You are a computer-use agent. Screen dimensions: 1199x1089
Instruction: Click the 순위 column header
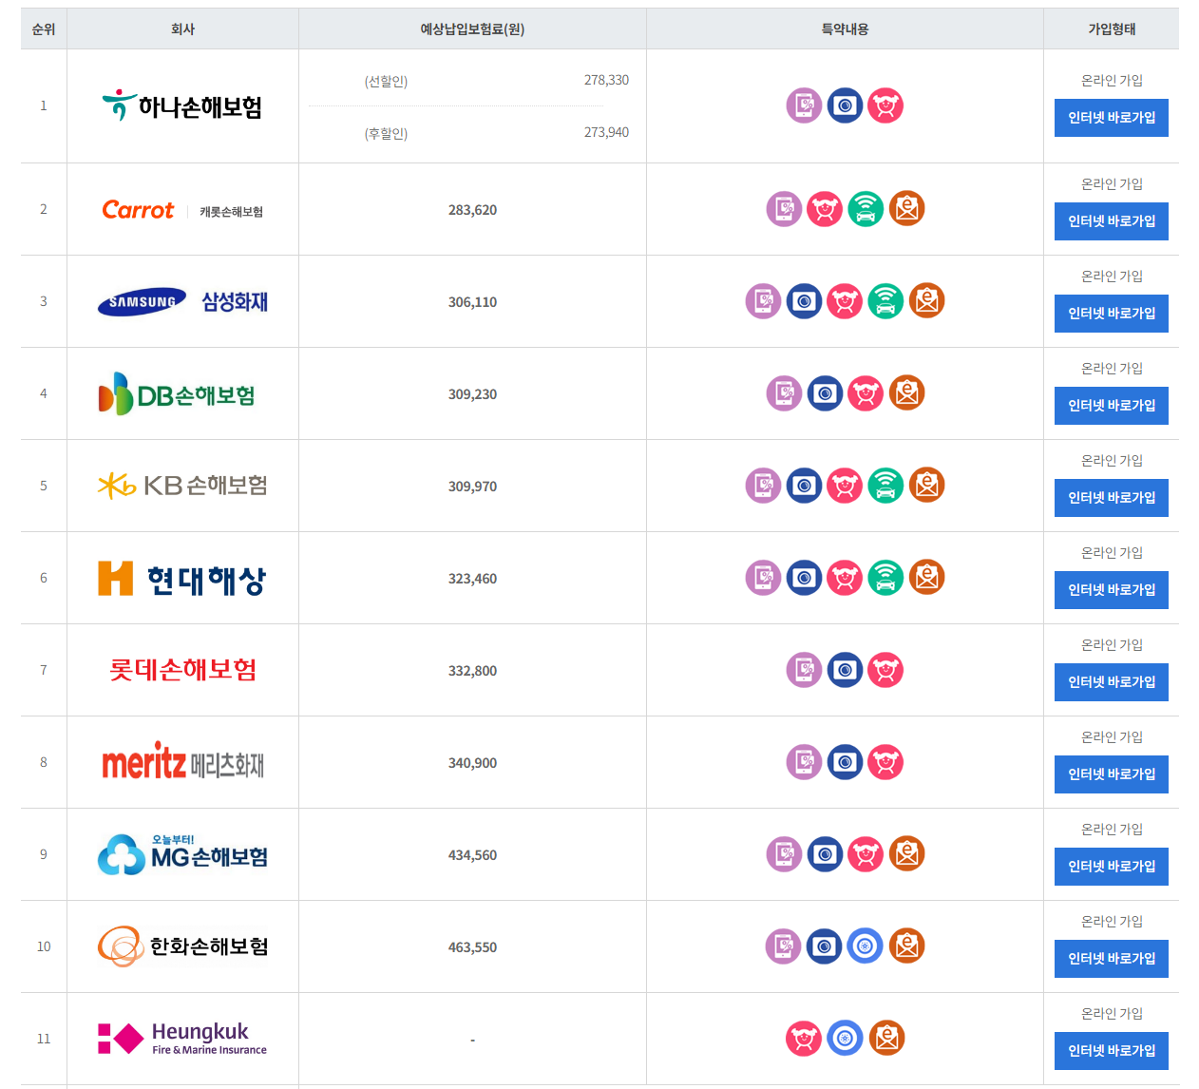click(x=44, y=29)
